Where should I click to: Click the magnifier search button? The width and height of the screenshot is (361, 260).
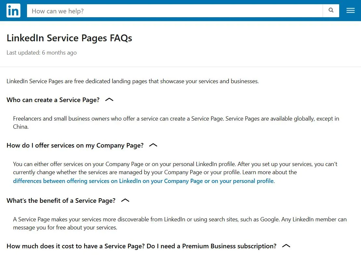click(331, 11)
